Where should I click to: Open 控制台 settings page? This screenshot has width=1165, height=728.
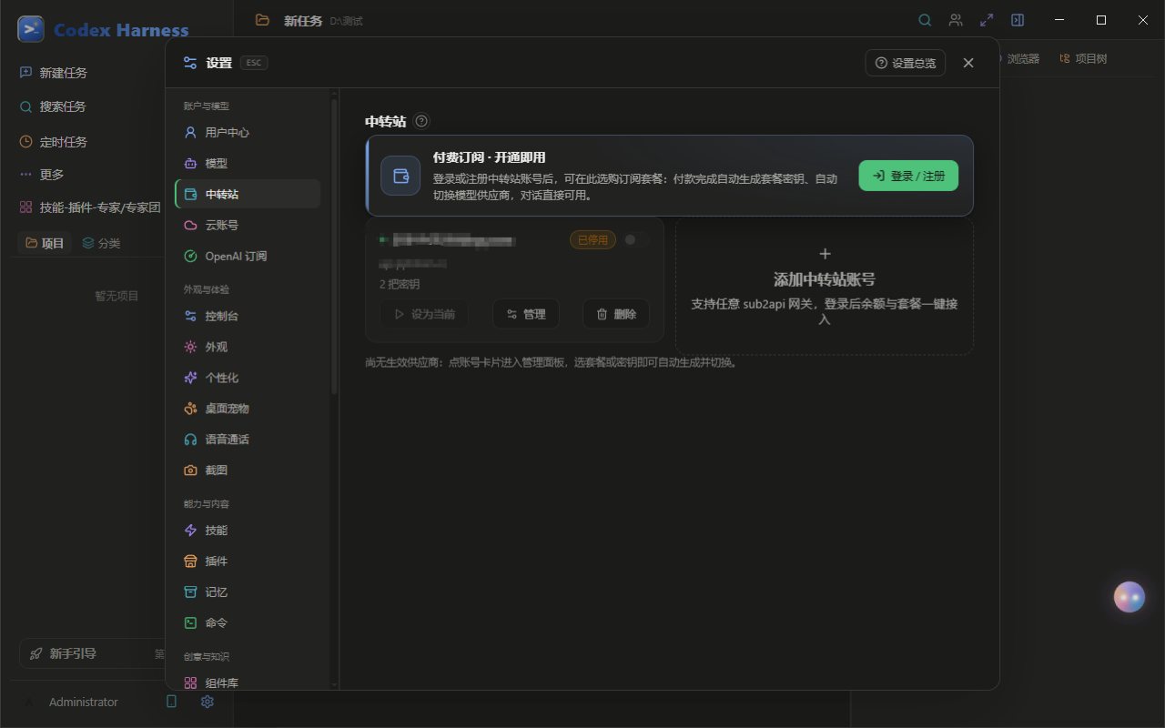point(247,316)
